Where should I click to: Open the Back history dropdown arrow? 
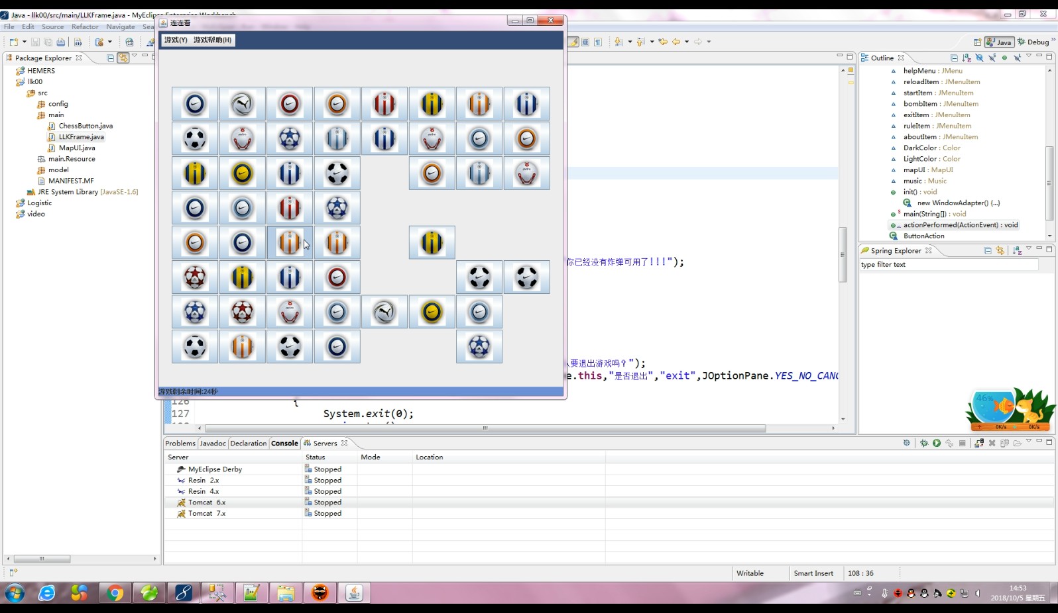687,42
